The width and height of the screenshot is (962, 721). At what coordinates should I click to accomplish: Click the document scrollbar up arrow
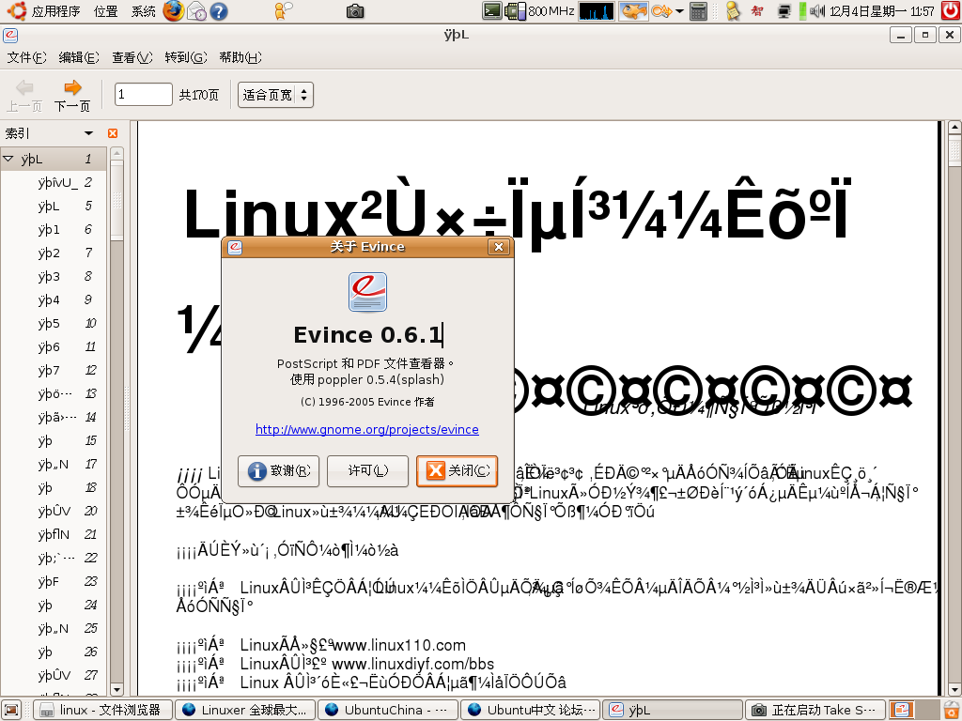tap(954, 128)
